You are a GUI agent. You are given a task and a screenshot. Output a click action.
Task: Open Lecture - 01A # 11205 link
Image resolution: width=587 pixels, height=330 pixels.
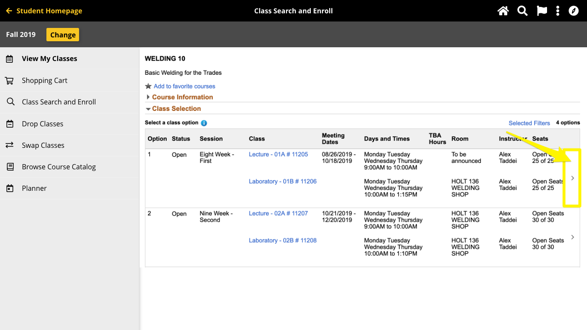278,154
